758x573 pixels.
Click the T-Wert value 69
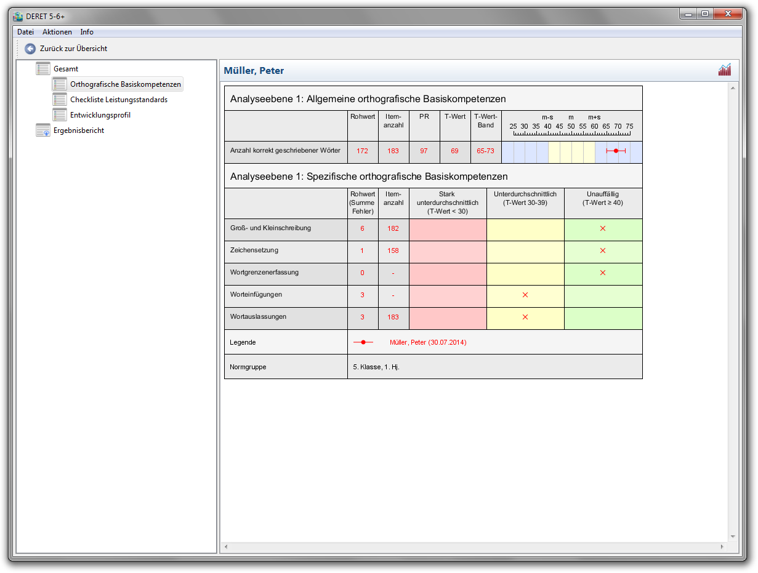tap(454, 151)
